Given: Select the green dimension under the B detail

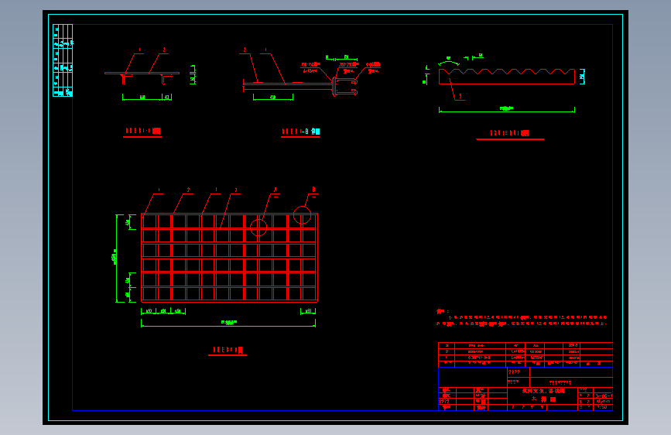Looking at the screenshot, I should coord(273,98).
